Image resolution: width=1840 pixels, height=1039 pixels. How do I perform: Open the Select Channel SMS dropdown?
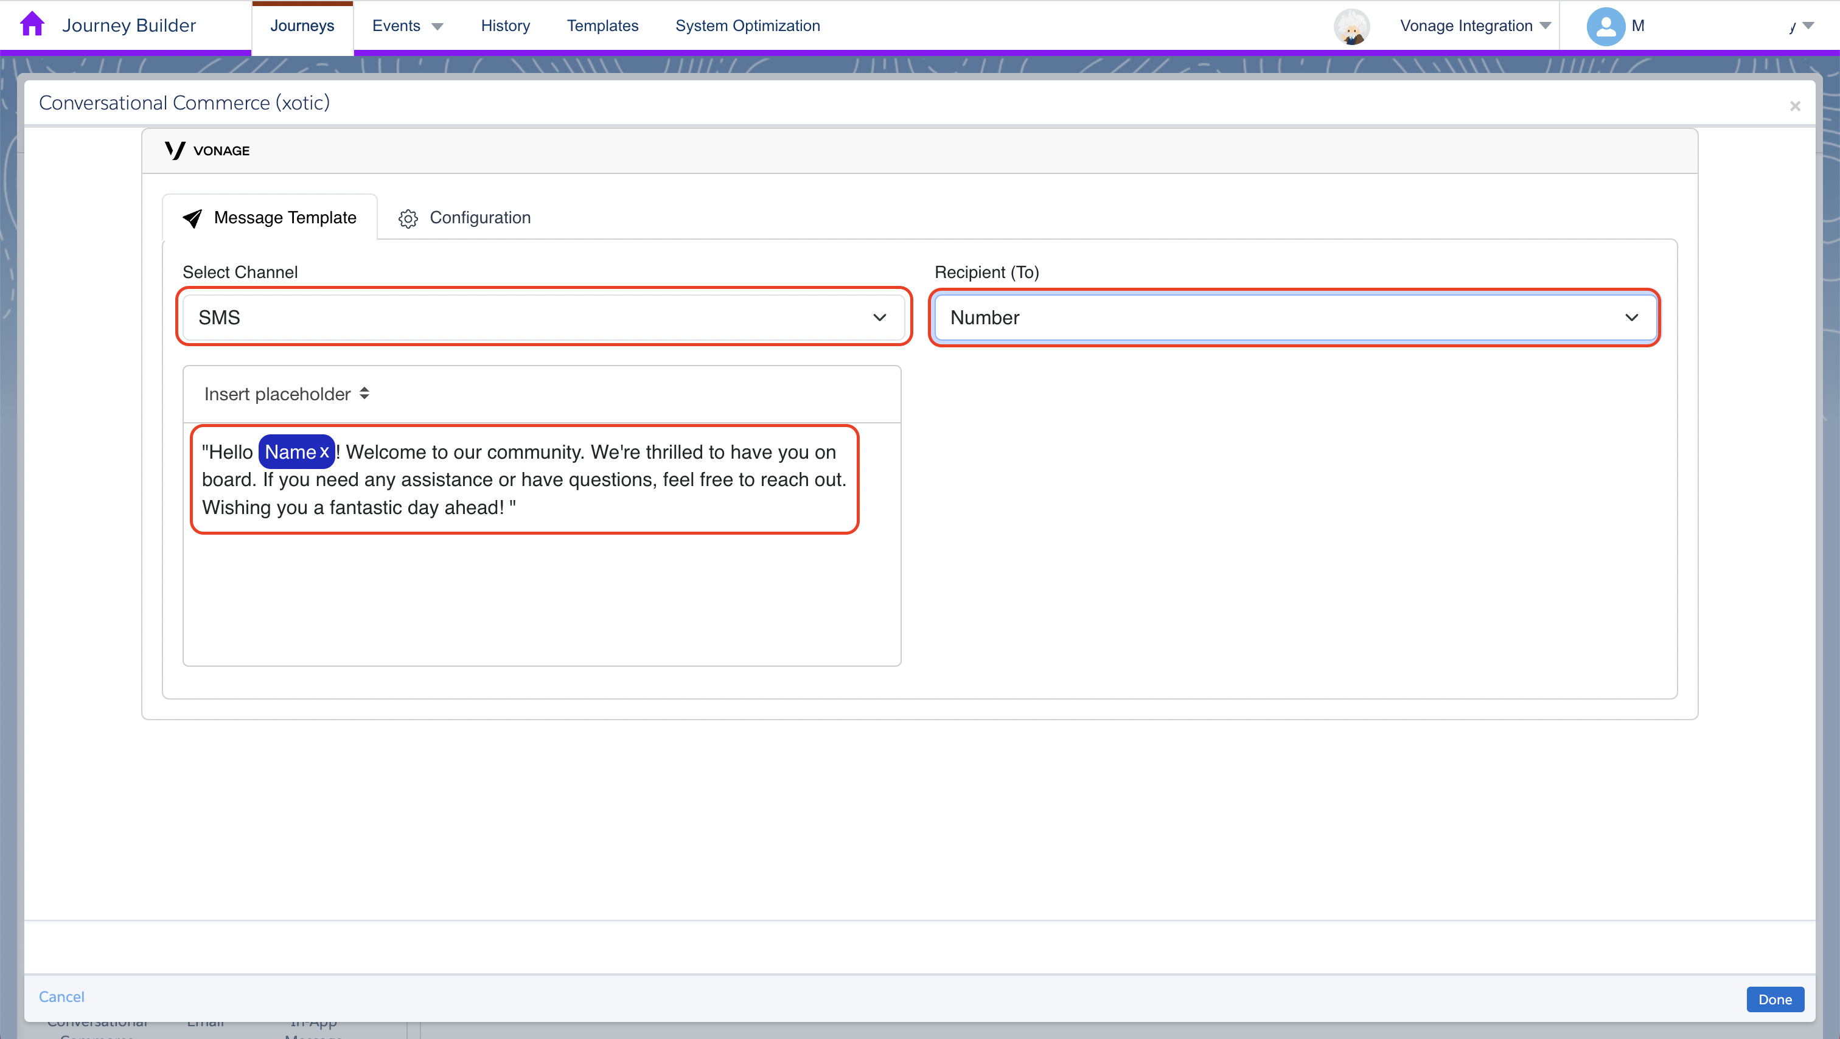click(543, 318)
